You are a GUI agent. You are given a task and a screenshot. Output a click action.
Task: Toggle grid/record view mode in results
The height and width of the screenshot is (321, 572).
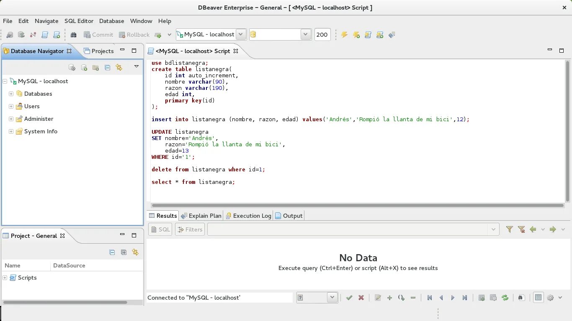pos(539,298)
